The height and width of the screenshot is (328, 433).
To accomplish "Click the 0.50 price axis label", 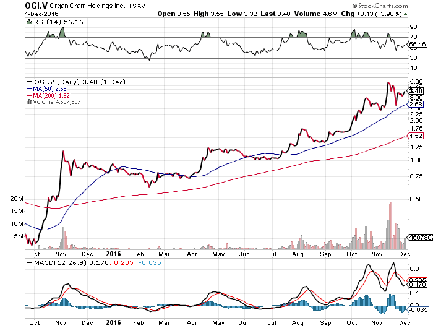I will coord(416,199).
